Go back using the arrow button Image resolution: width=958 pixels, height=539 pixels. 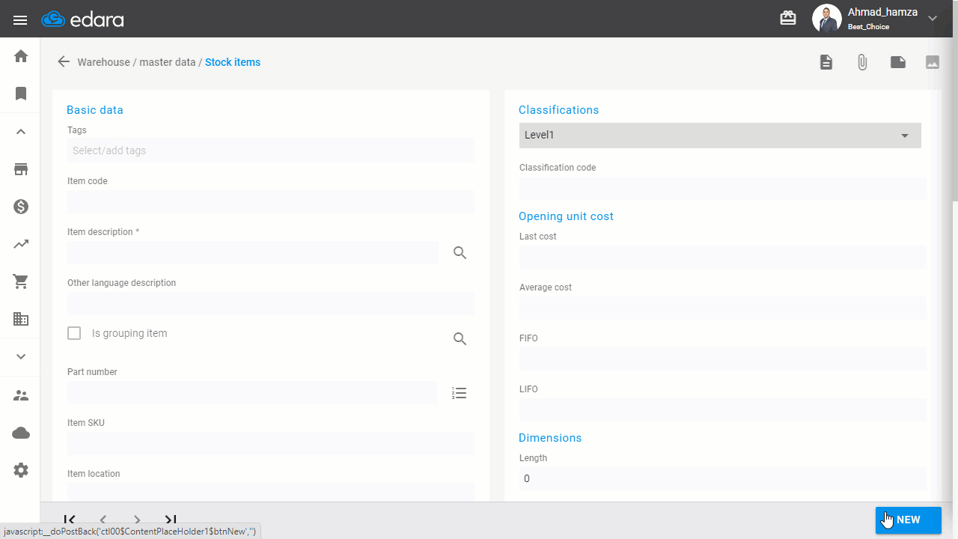64,62
